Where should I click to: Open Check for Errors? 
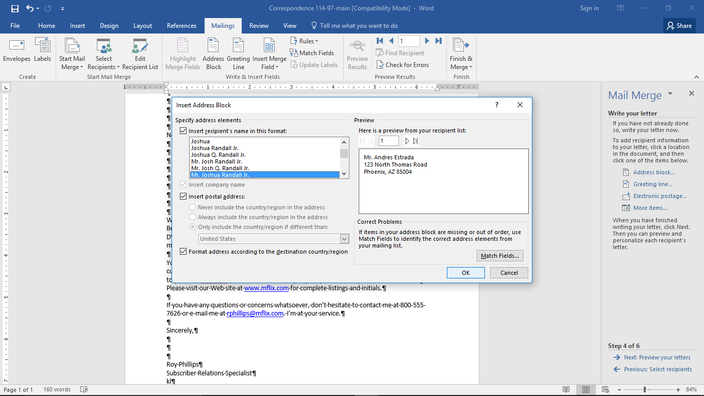point(404,64)
